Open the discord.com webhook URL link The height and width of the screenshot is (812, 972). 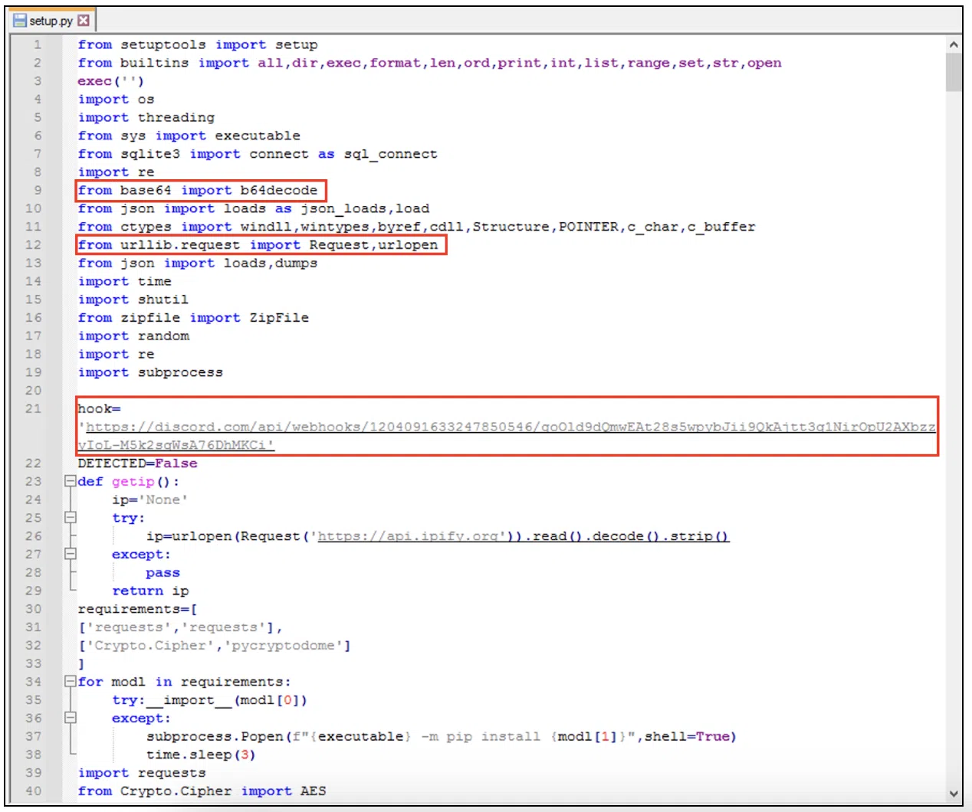click(507, 435)
